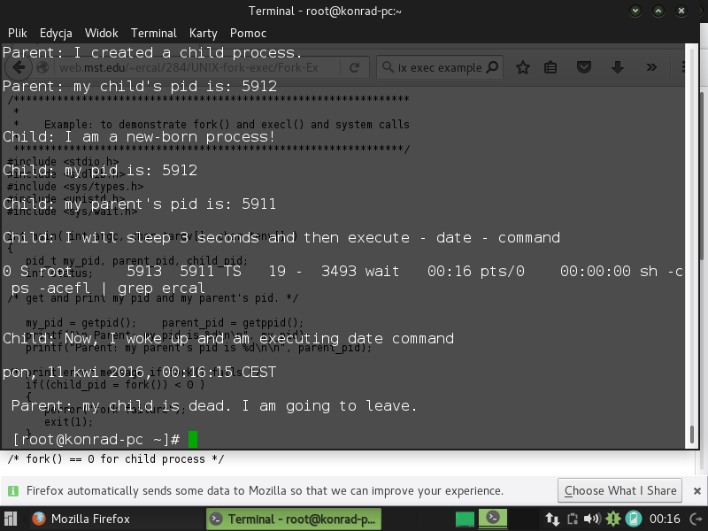Dismiss the Firefox data notification bar
Screen dimensions: 708x531
699,490
